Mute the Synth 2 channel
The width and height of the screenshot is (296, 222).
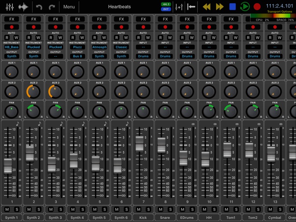point(29,209)
